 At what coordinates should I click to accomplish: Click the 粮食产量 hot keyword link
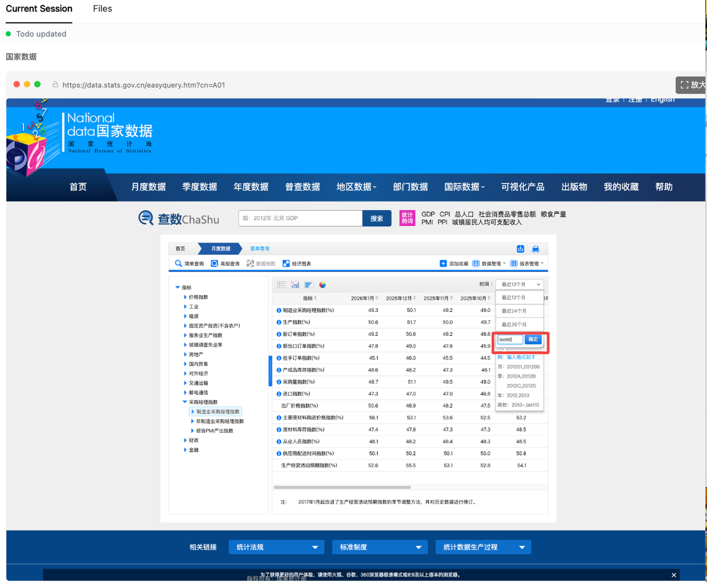click(x=553, y=214)
